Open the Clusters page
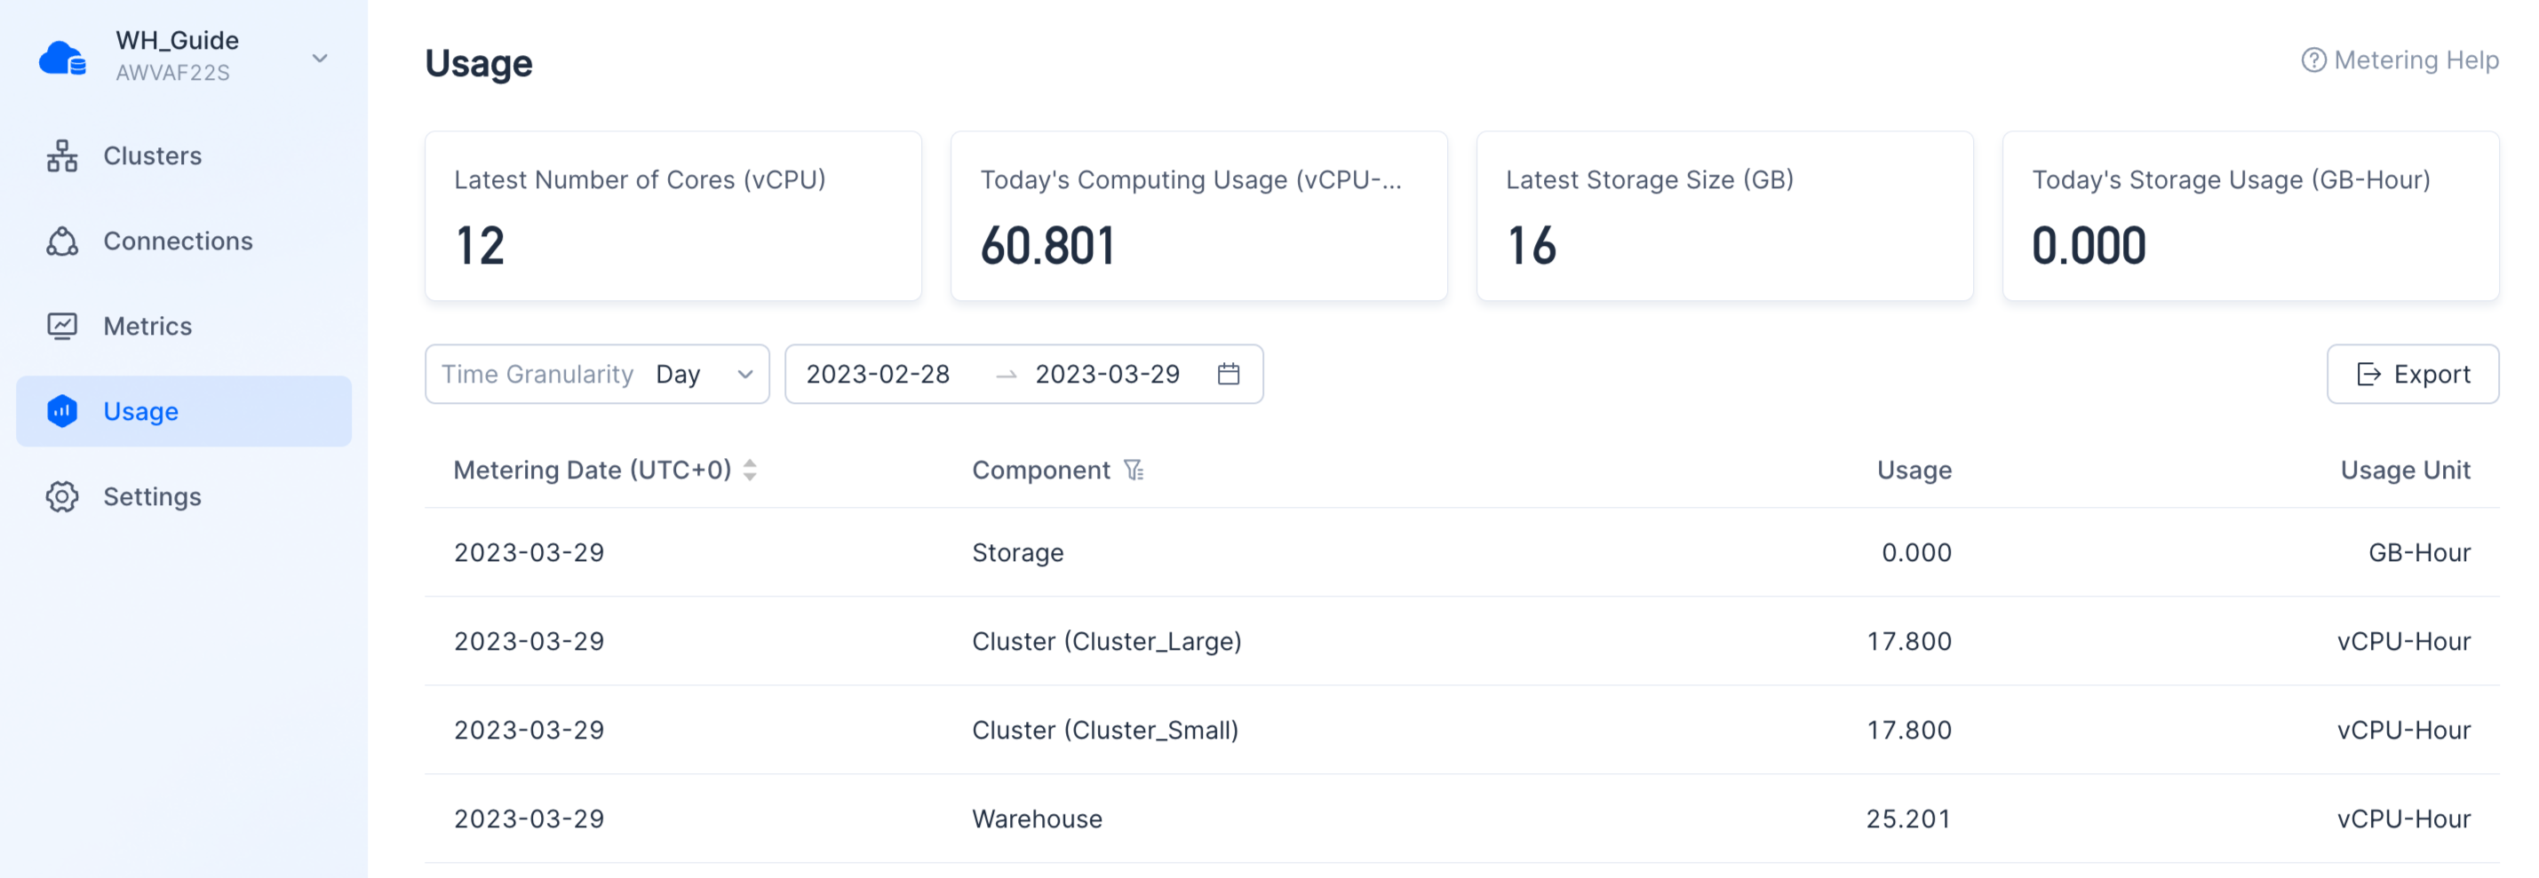 click(x=184, y=155)
